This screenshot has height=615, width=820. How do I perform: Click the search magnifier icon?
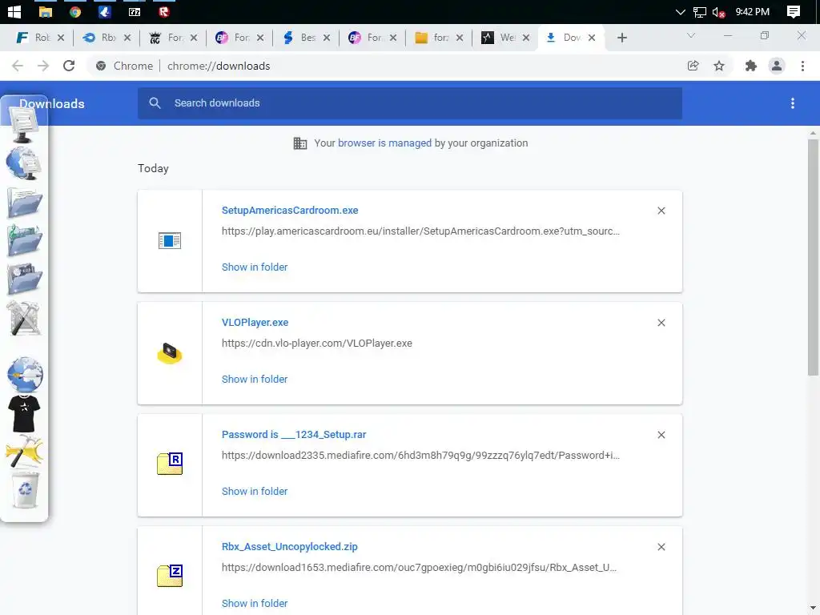pyautogui.click(x=155, y=103)
